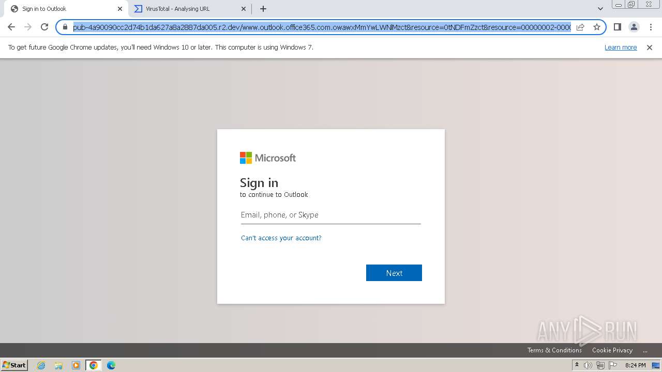Share this page from address bar
Image resolution: width=662 pixels, height=372 pixels.
pyautogui.click(x=580, y=27)
